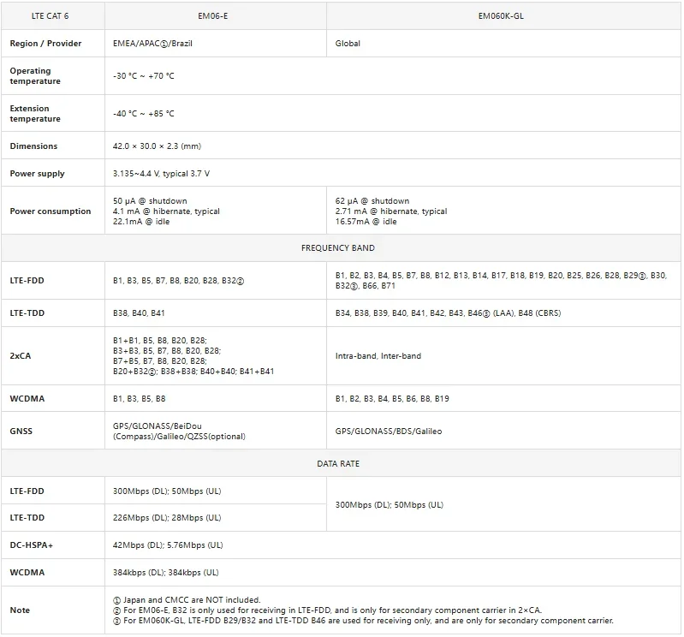The image size is (684, 637).
Task: Select the Power supply row label
Action: (37, 174)
